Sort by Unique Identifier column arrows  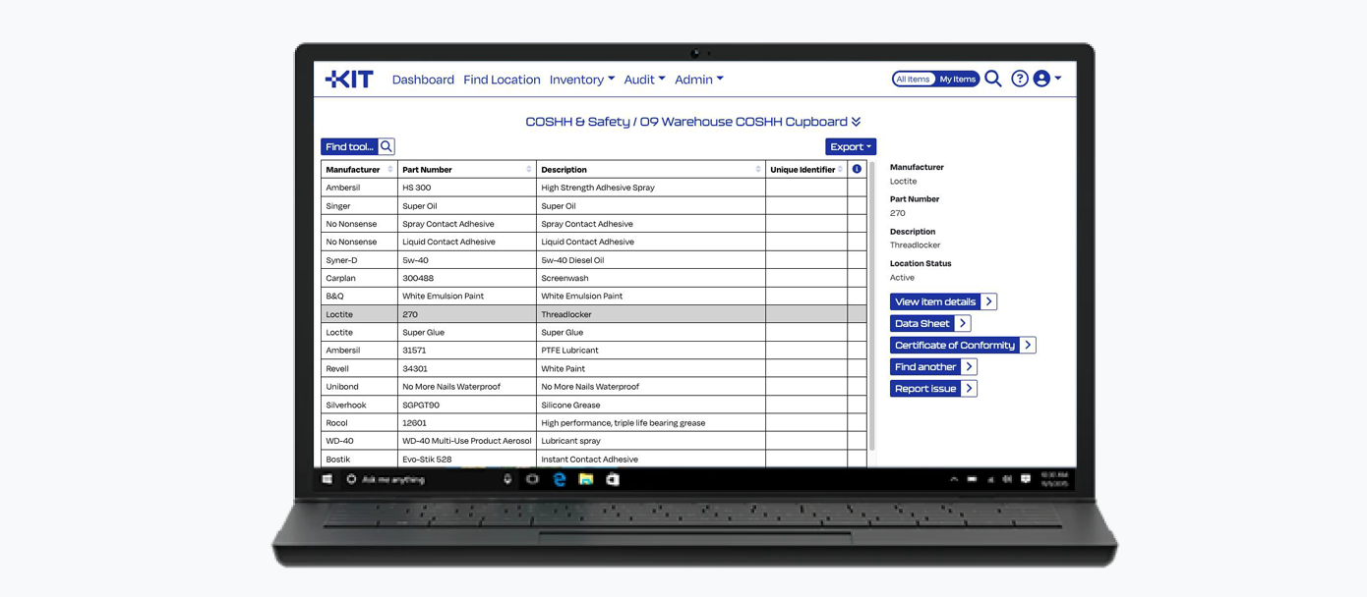(x=841, y=169)
